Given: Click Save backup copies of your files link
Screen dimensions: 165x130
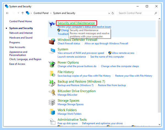Looking at the screenshot, I should click(x=84, y=76).
